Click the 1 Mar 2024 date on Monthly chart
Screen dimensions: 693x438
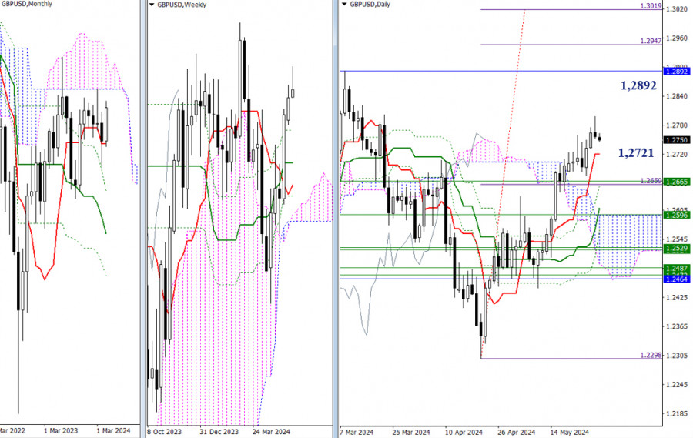(114, 430)
